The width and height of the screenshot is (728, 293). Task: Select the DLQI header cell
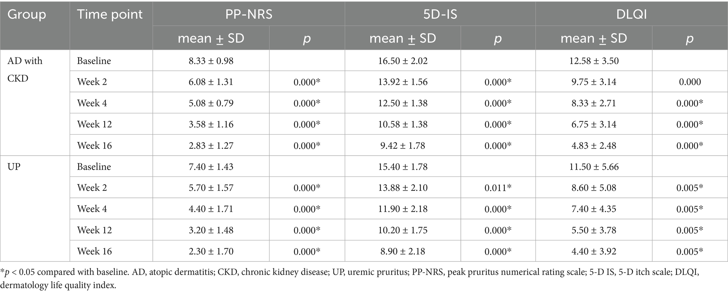pyautogui.click(x=632, y=14)
